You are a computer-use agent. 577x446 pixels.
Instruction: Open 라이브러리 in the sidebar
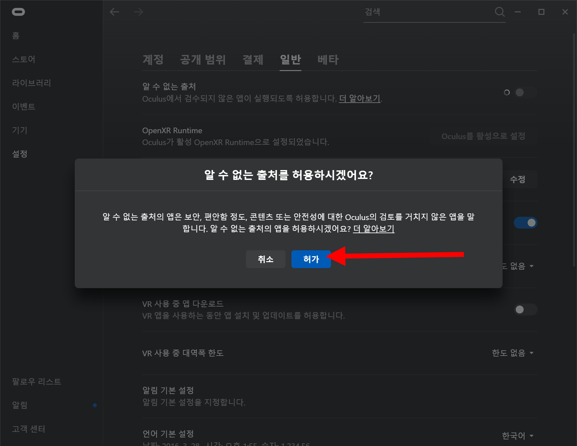point(32,83)
